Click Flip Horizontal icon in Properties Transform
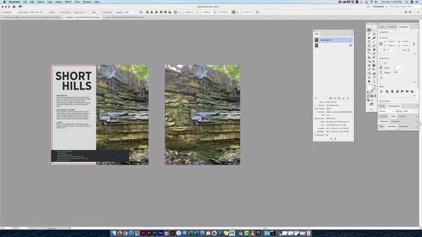Screen dimensions: 422x237 405,50
